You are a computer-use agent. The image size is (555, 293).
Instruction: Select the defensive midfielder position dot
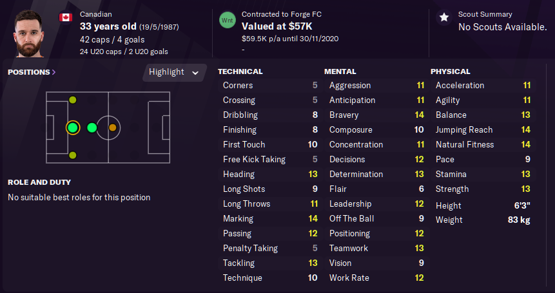(92, 128)
